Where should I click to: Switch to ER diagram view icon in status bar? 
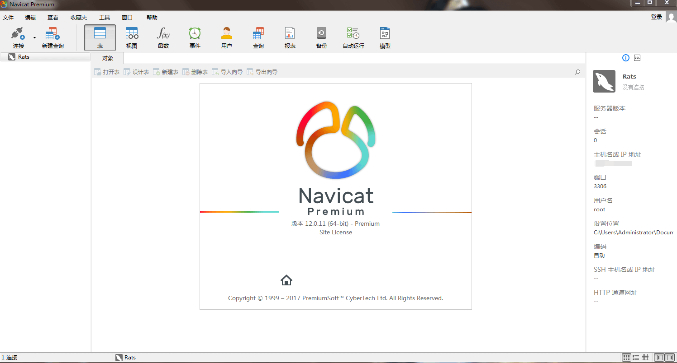point(645,357)
